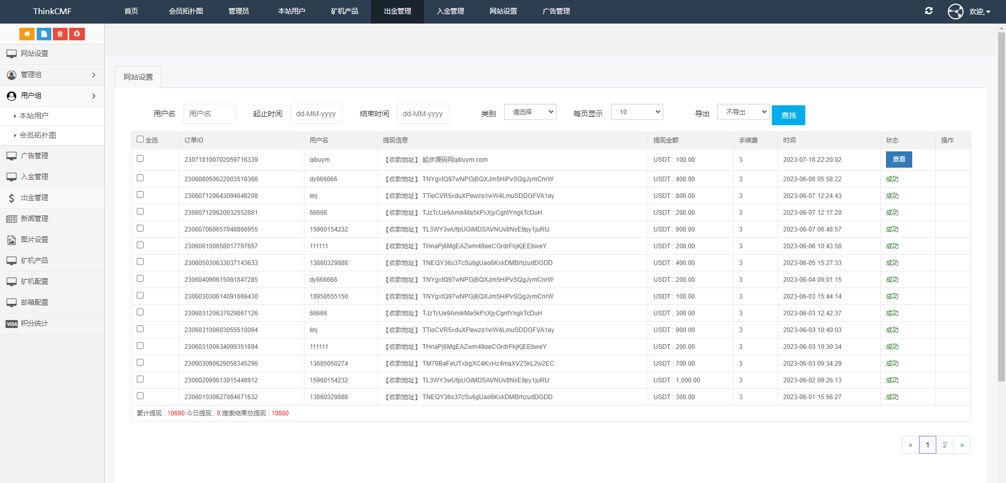This screenshot has width=1006, height=483.
Task: Click the orange home icon button
Action: click(27, 34)
